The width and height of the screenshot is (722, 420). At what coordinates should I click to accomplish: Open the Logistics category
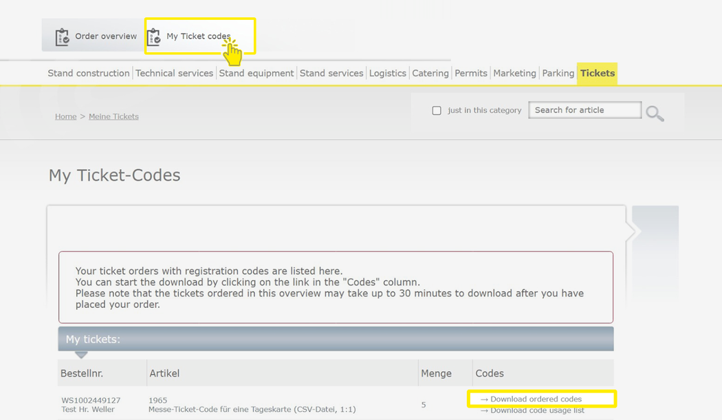click(x=387, y=74)
